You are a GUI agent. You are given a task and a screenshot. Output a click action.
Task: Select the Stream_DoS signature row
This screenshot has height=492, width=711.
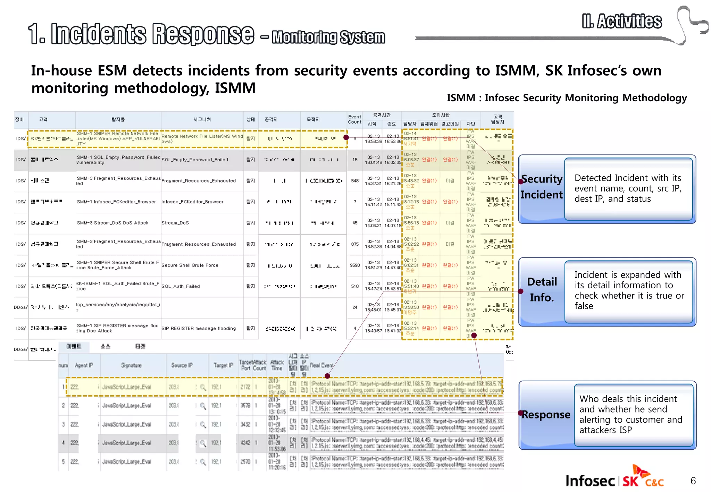(175, 223)
